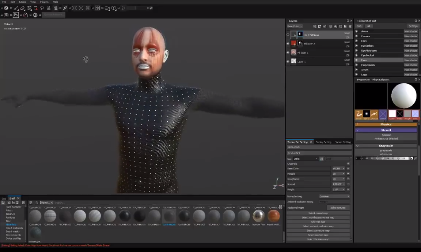Screen dimensions: 421x252
Task: Show the TD_FABRIC56 layer
Action: 288,35
